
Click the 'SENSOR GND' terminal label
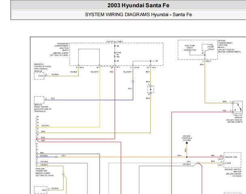coord(231,157)
